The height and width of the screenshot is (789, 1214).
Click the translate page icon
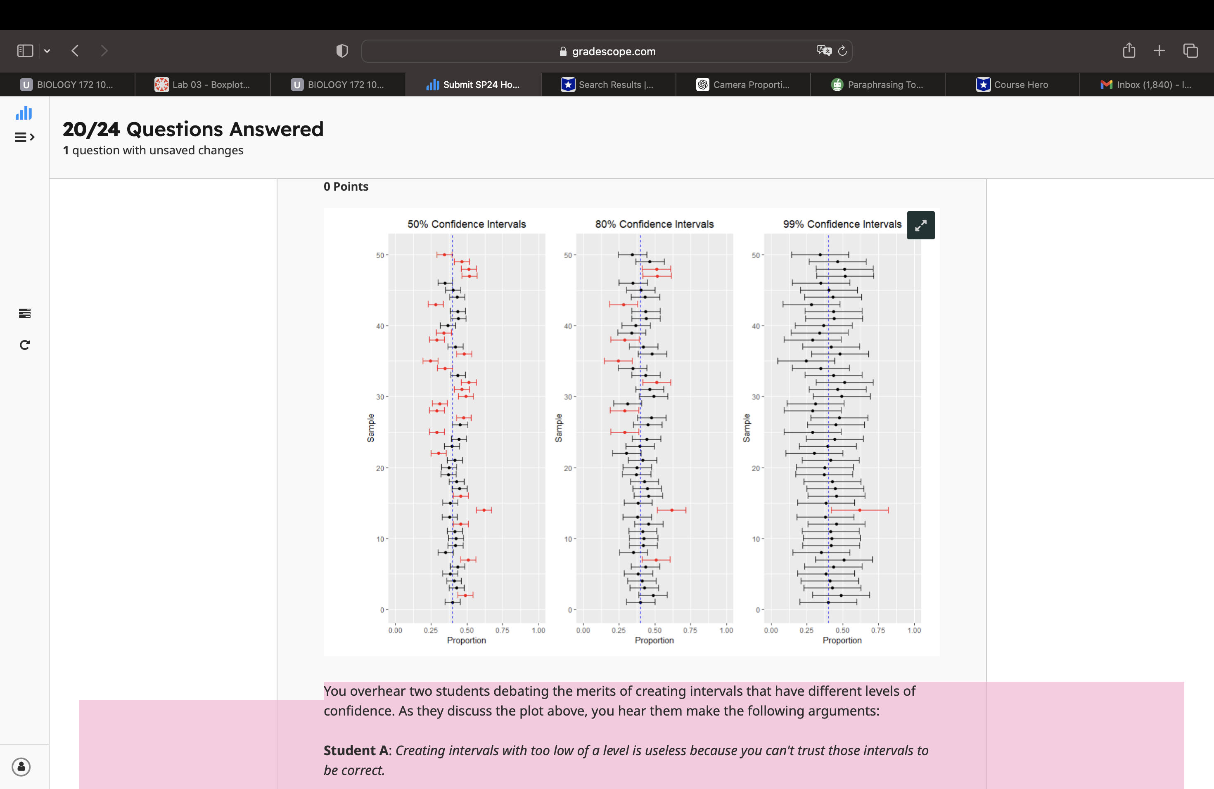[823, 50]
